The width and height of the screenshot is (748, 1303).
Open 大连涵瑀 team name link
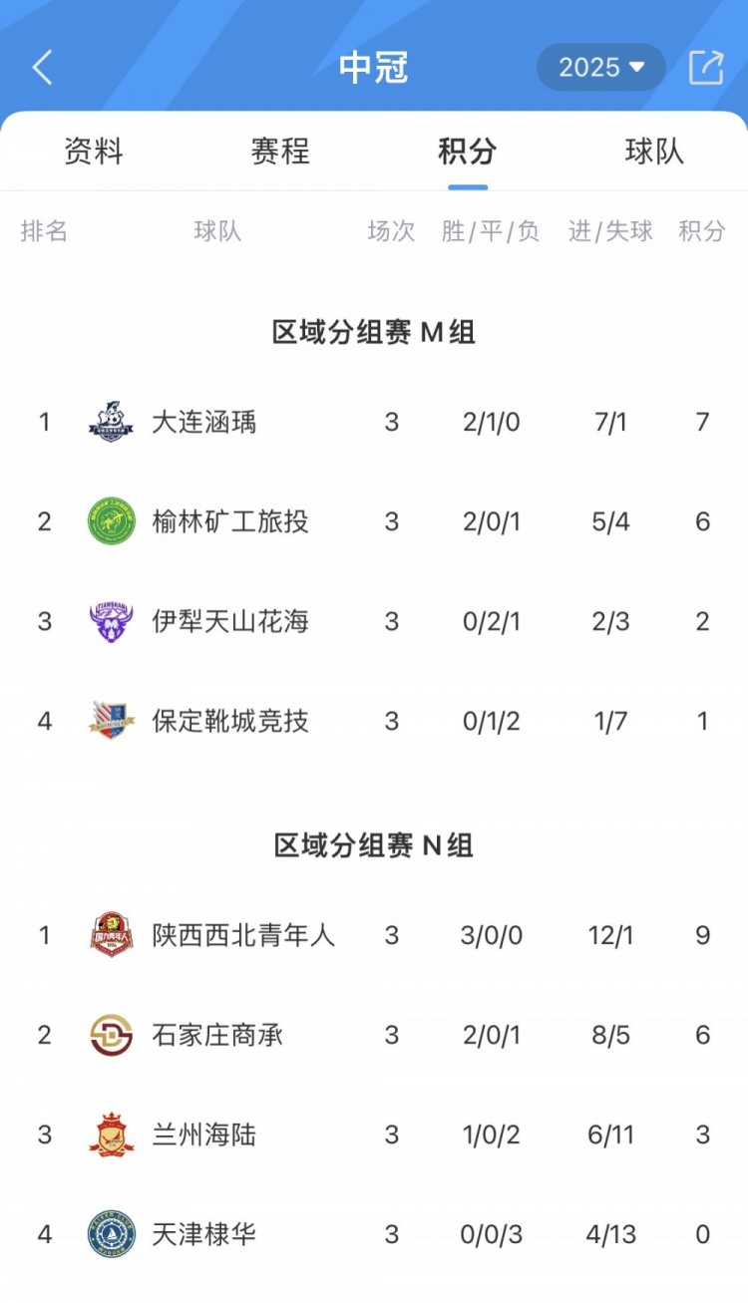pyautogui.click(x=203, y=422)
